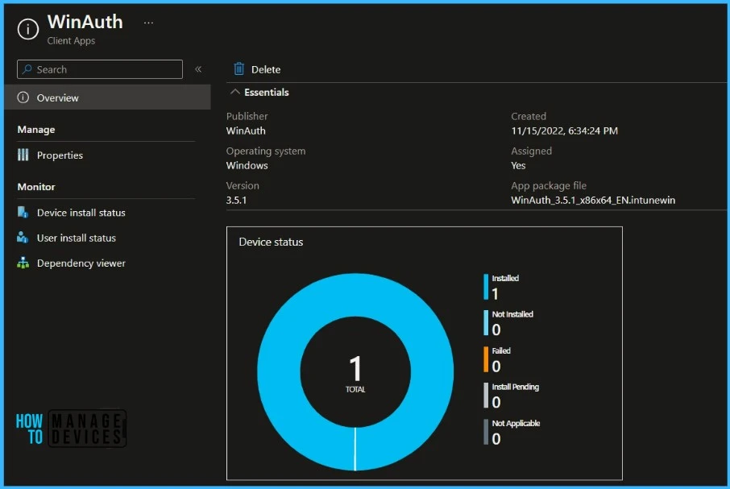Viewport: 730px width, 489px height.
Task: Click the Installed legend color bar
Action: (x=486, y=287)
